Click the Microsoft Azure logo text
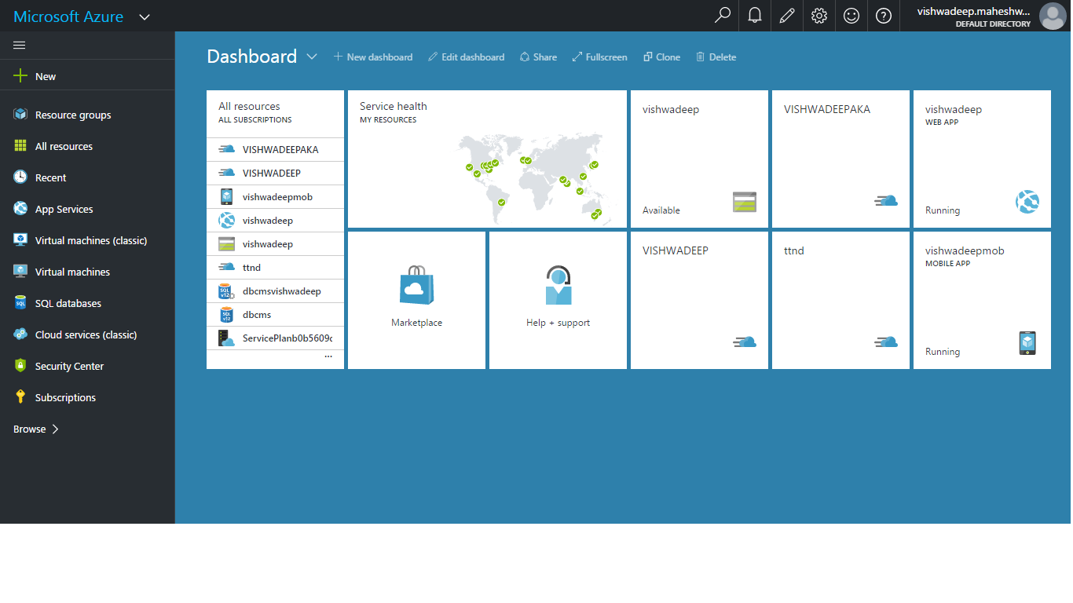1073x603 pixels. pos(68,16)
